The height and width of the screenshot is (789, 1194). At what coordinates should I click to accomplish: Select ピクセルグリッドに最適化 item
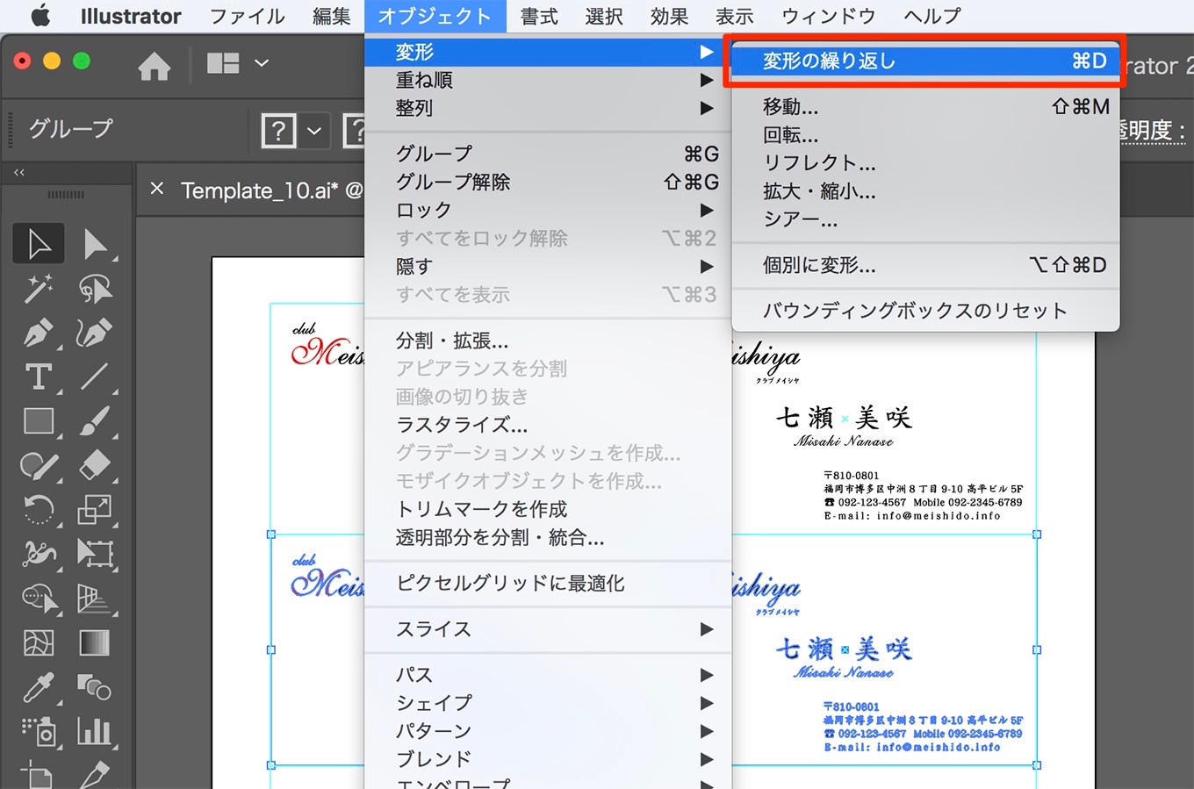coord(548,583)
